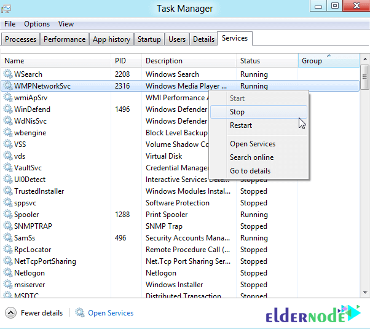Switch to the Performance tab
This screenshot has height=329, width=370.
65,39
